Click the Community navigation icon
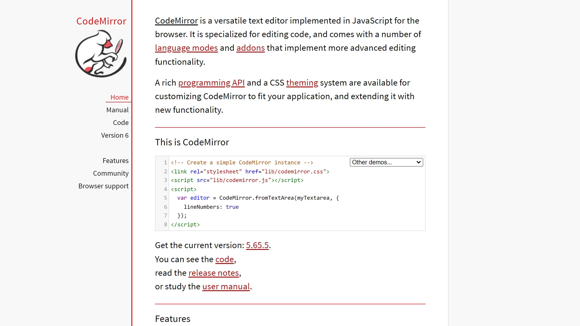The image size is (580, 326). coord(111,173)
